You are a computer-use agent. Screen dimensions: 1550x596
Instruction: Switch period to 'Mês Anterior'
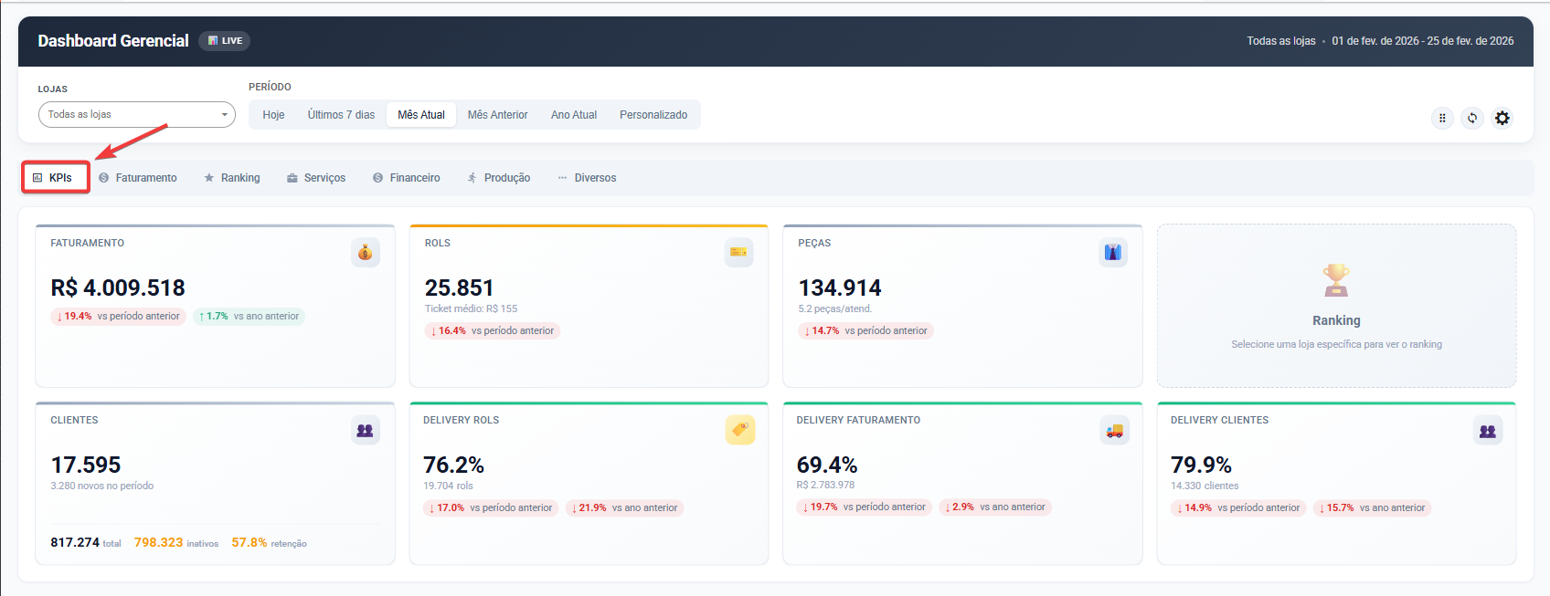pos(497,115)
